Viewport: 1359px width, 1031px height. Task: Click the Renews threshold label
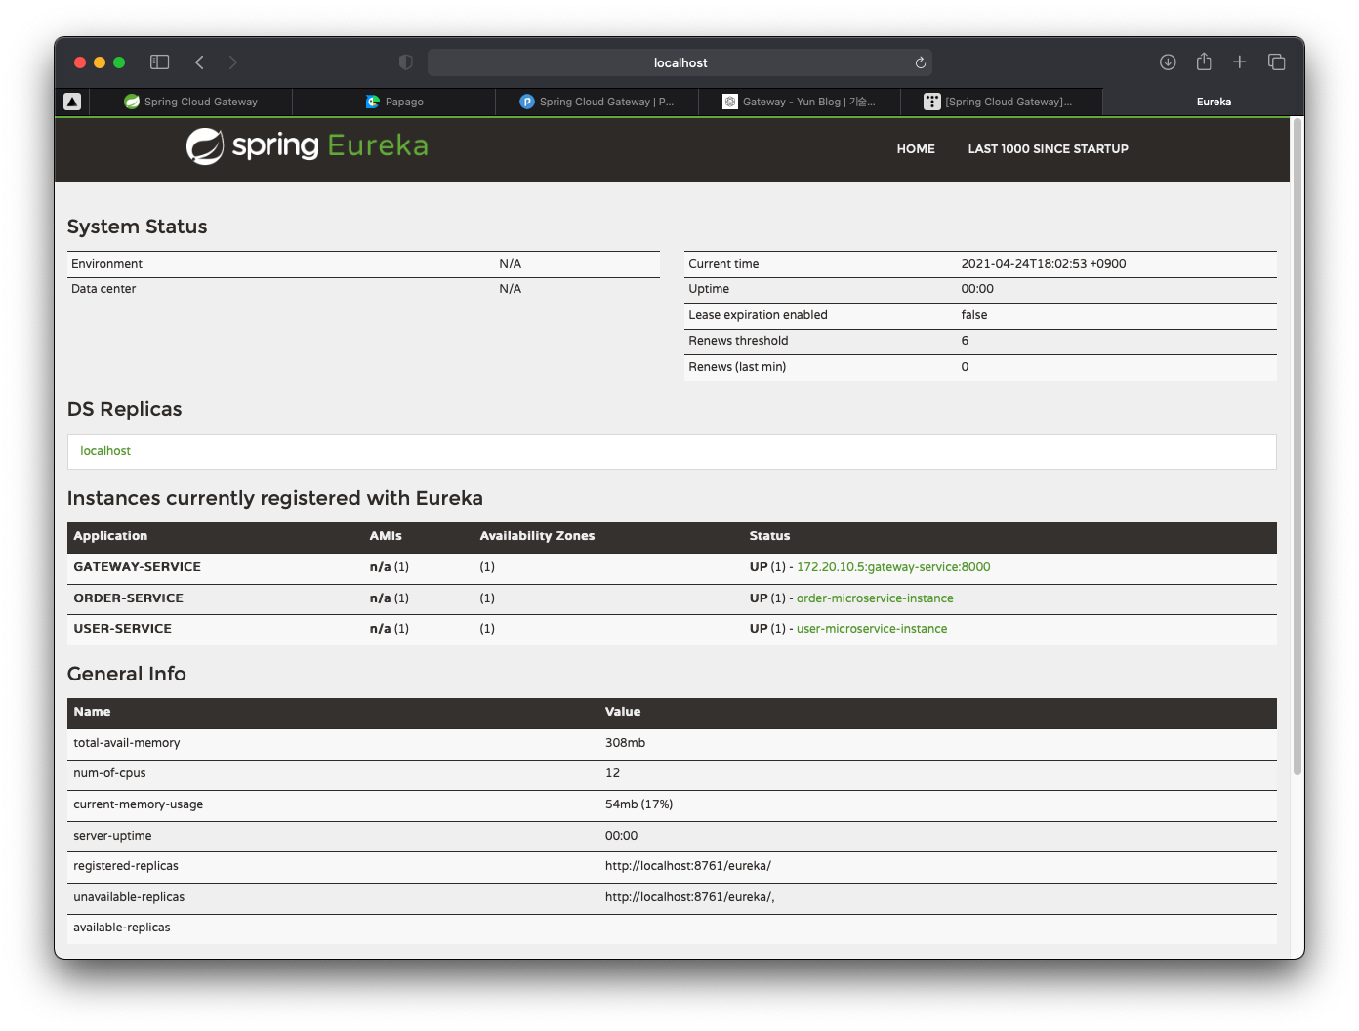point(738,341)
